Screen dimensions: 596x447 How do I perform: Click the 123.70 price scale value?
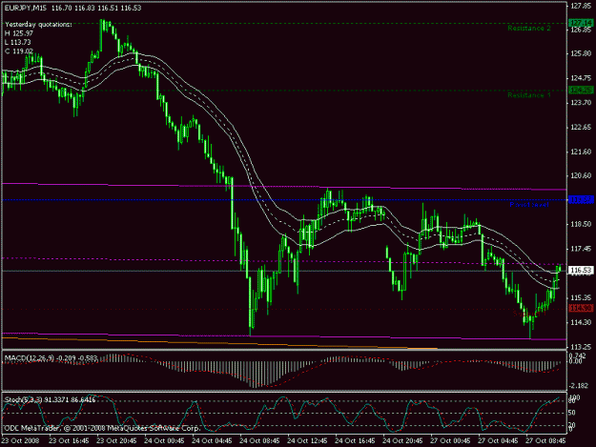click(x=581, y=103)
